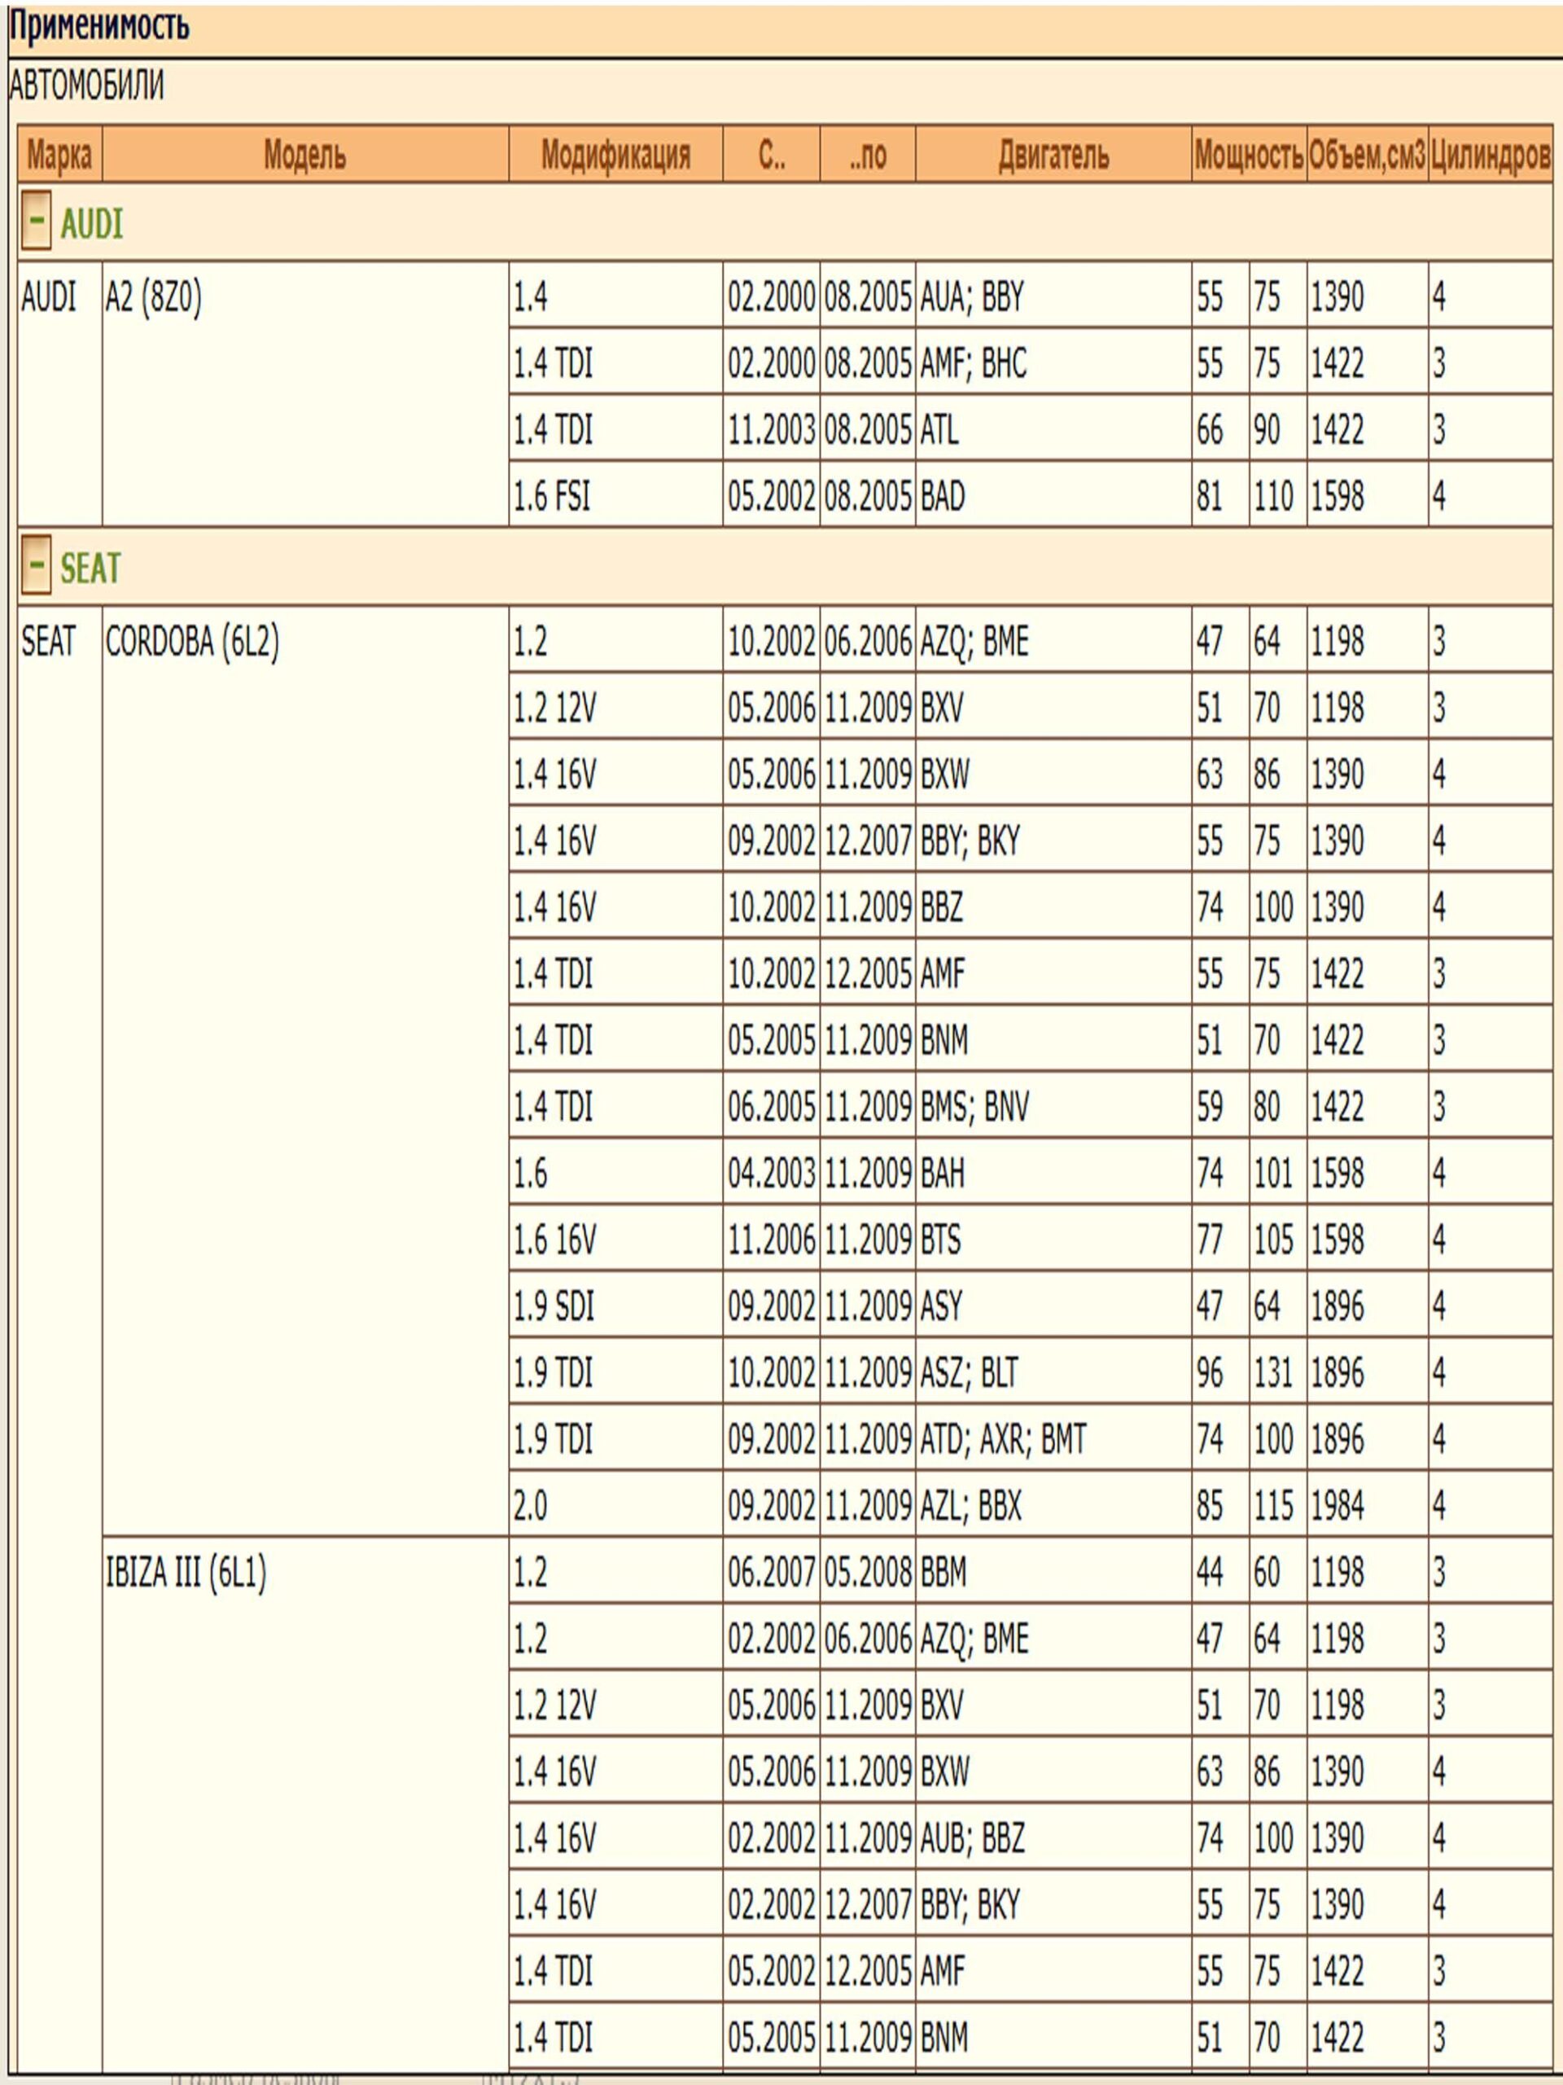Click the ATD; AXR; BMT engine cell
The width and height of the screenshot is (1563, 2085).
pyautogui.click(x=1002, y=1439)
